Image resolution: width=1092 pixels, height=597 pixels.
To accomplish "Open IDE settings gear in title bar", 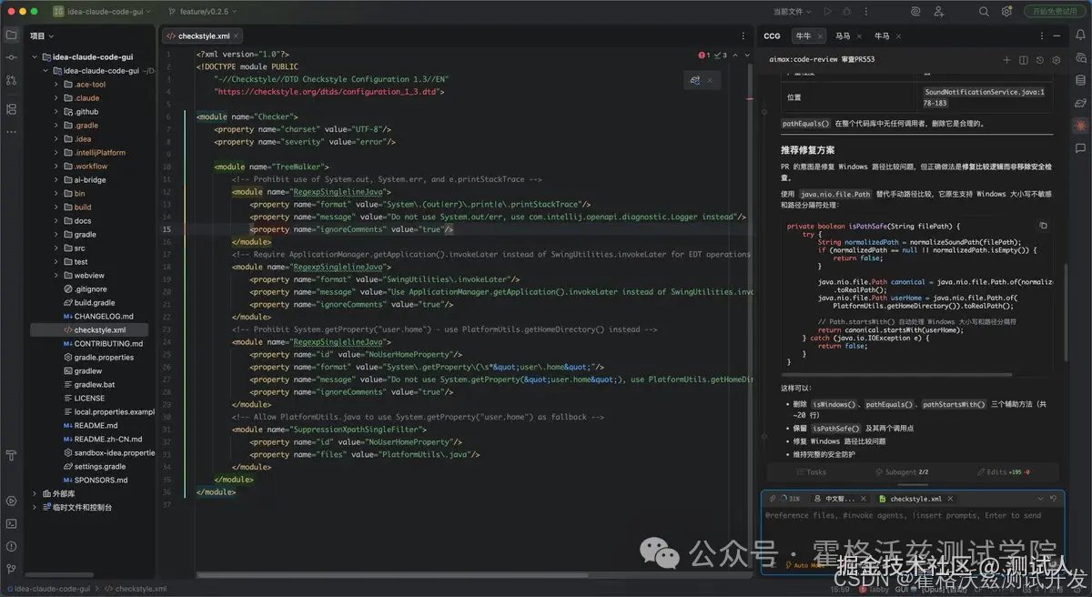I will [1007, 12].
